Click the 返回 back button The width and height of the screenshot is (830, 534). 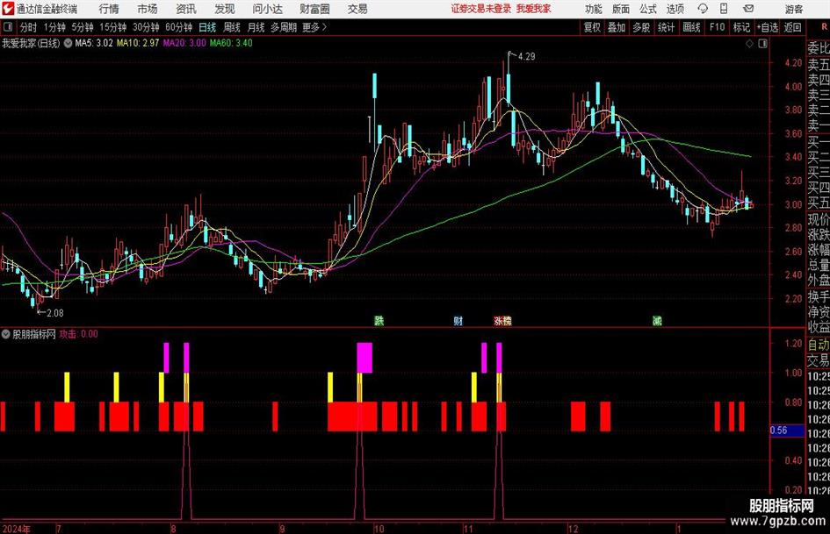792,27
